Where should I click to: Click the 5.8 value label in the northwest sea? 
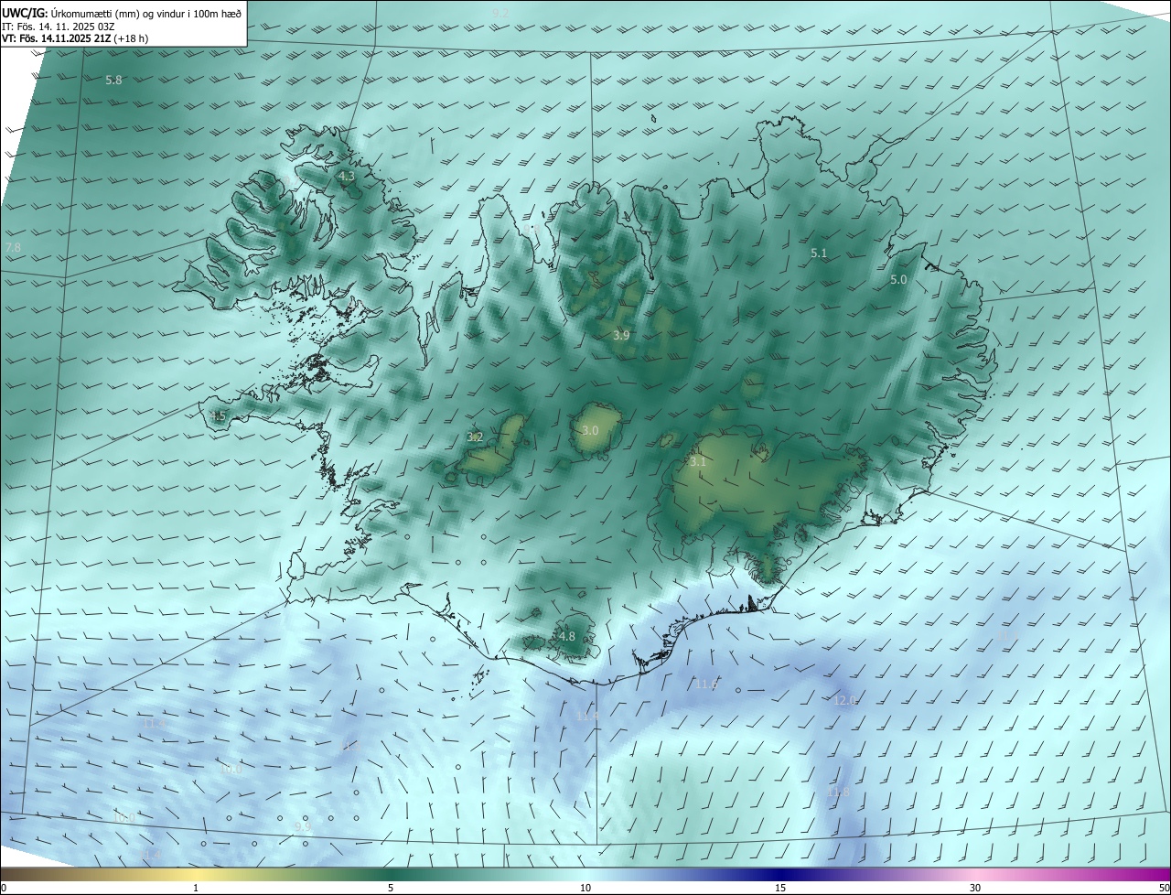113,81
